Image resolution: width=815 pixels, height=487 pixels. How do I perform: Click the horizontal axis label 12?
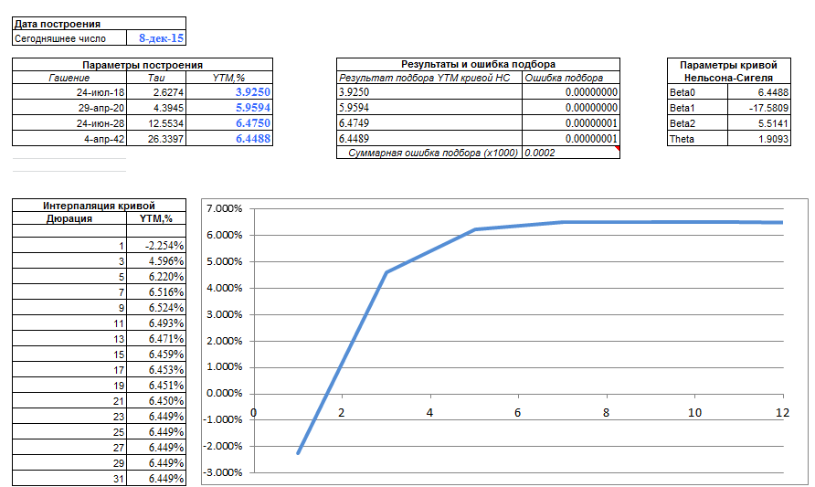tap(781, 412)
